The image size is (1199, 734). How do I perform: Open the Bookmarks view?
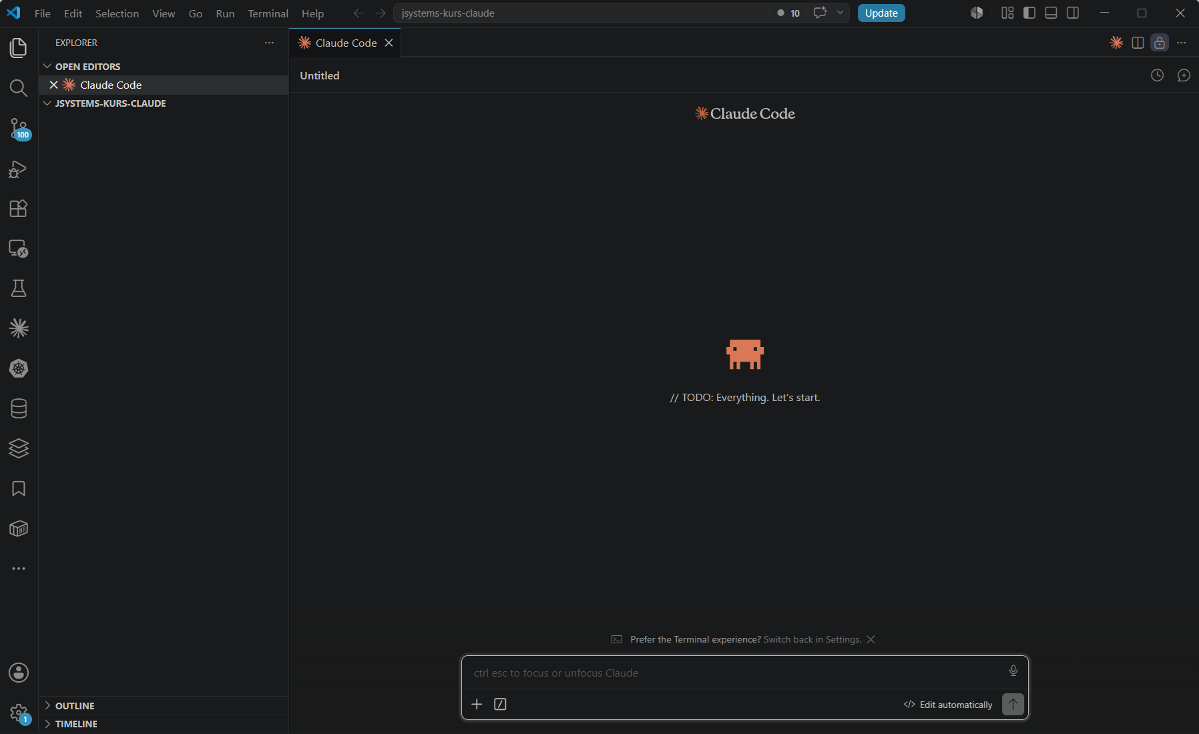19,488
